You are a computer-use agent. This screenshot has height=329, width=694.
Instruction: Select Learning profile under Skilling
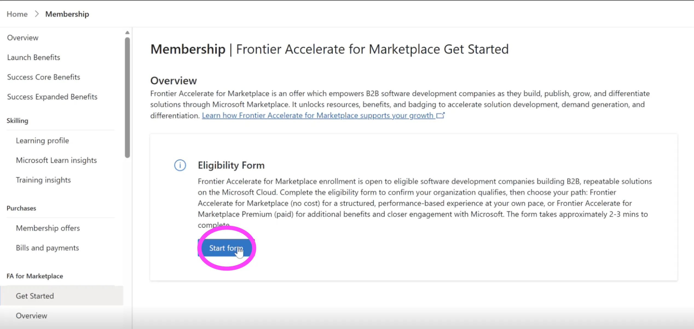pos(42,140)
